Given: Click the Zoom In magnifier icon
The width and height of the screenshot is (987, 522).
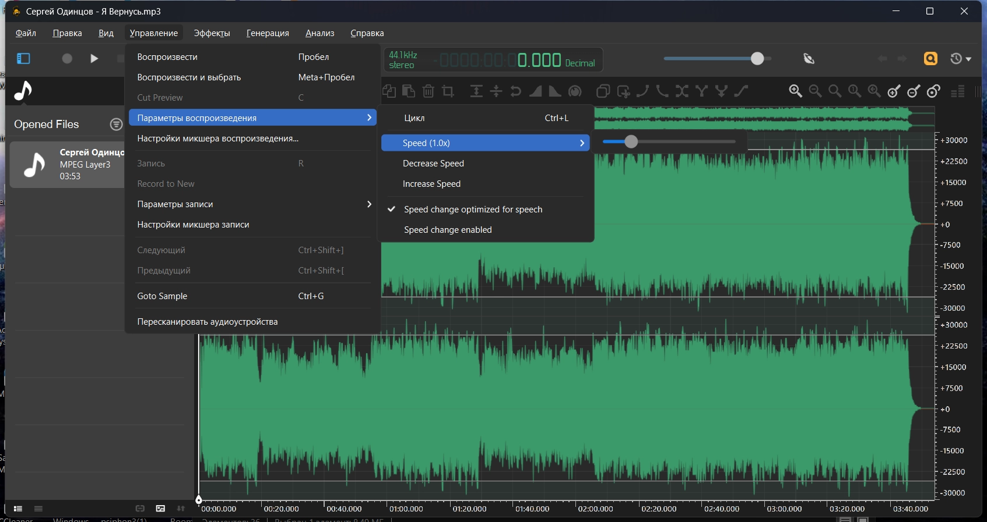Looking at the screenshot, I should 795,91.
